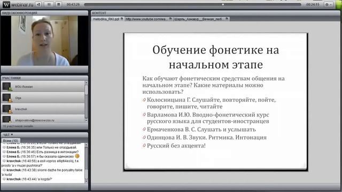Click the participants online count text

18,126
